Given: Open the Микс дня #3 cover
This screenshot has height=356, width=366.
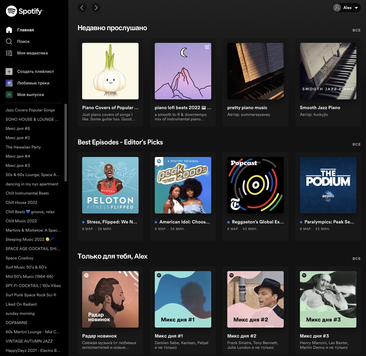Looking at the screenshot, I should tap(328, 299).
